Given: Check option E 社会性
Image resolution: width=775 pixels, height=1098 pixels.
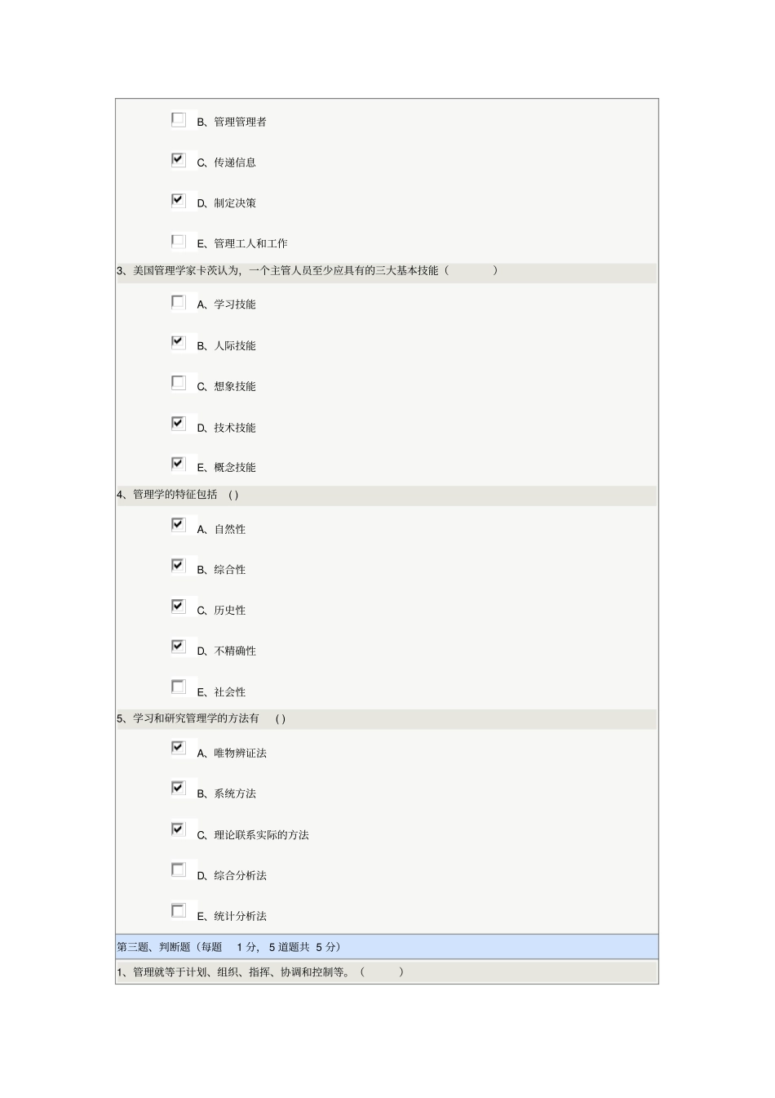Looking at the screenshot, I should pyautogui.click(x=179, y=687).
